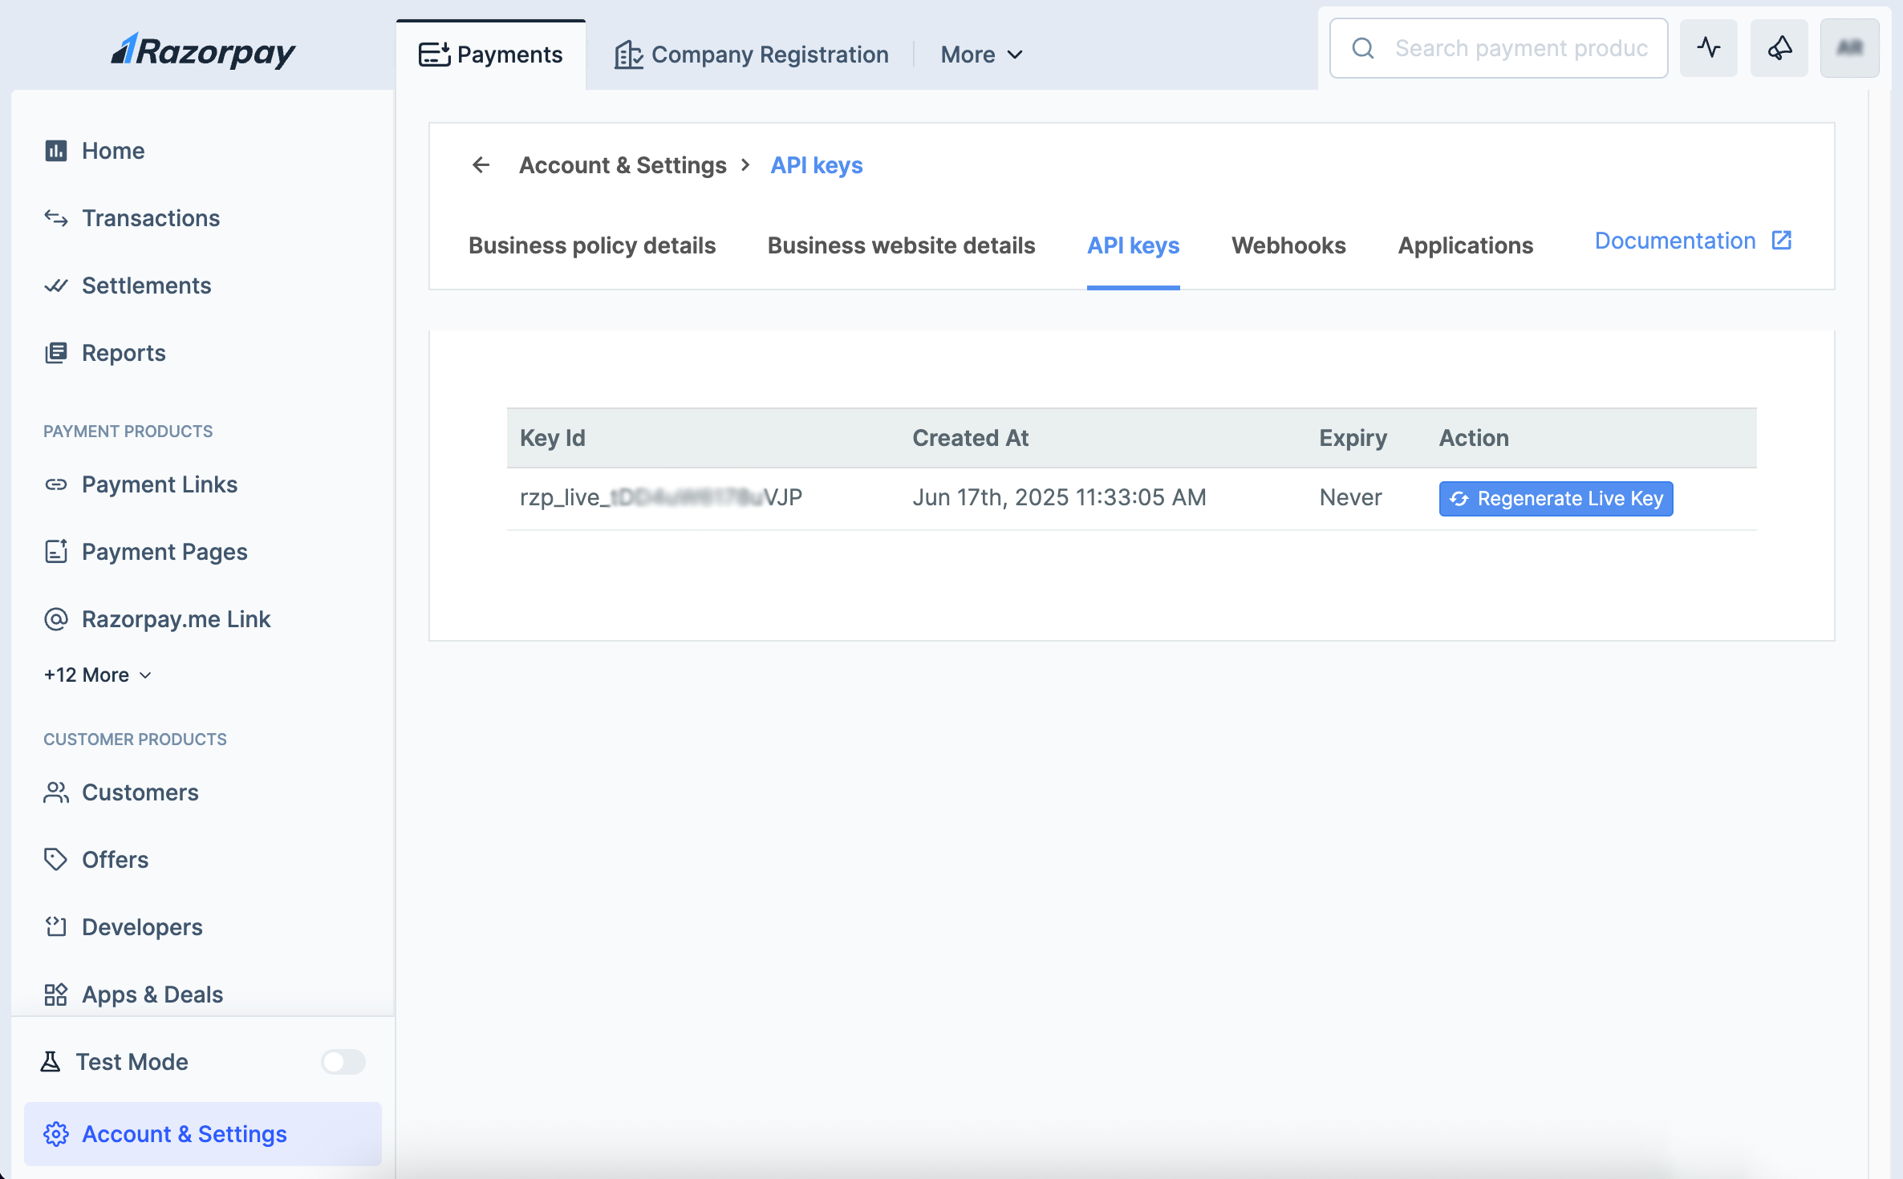
Task: Toggle the Test Mode switch
Action: [343, 1062]
